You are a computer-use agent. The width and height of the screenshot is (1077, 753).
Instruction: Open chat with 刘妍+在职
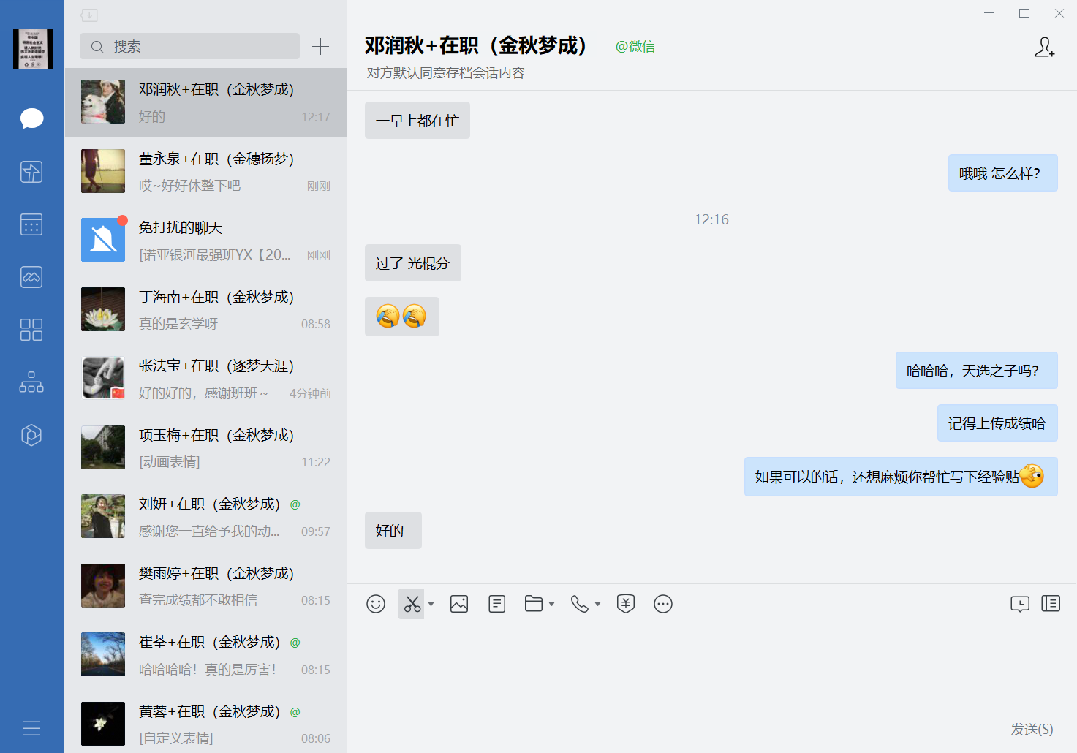coord(205,517)
